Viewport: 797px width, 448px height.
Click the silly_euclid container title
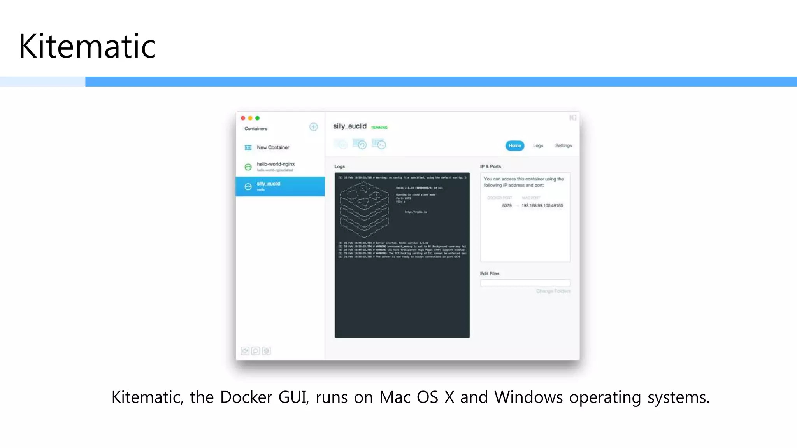click(x=349, y=126)
